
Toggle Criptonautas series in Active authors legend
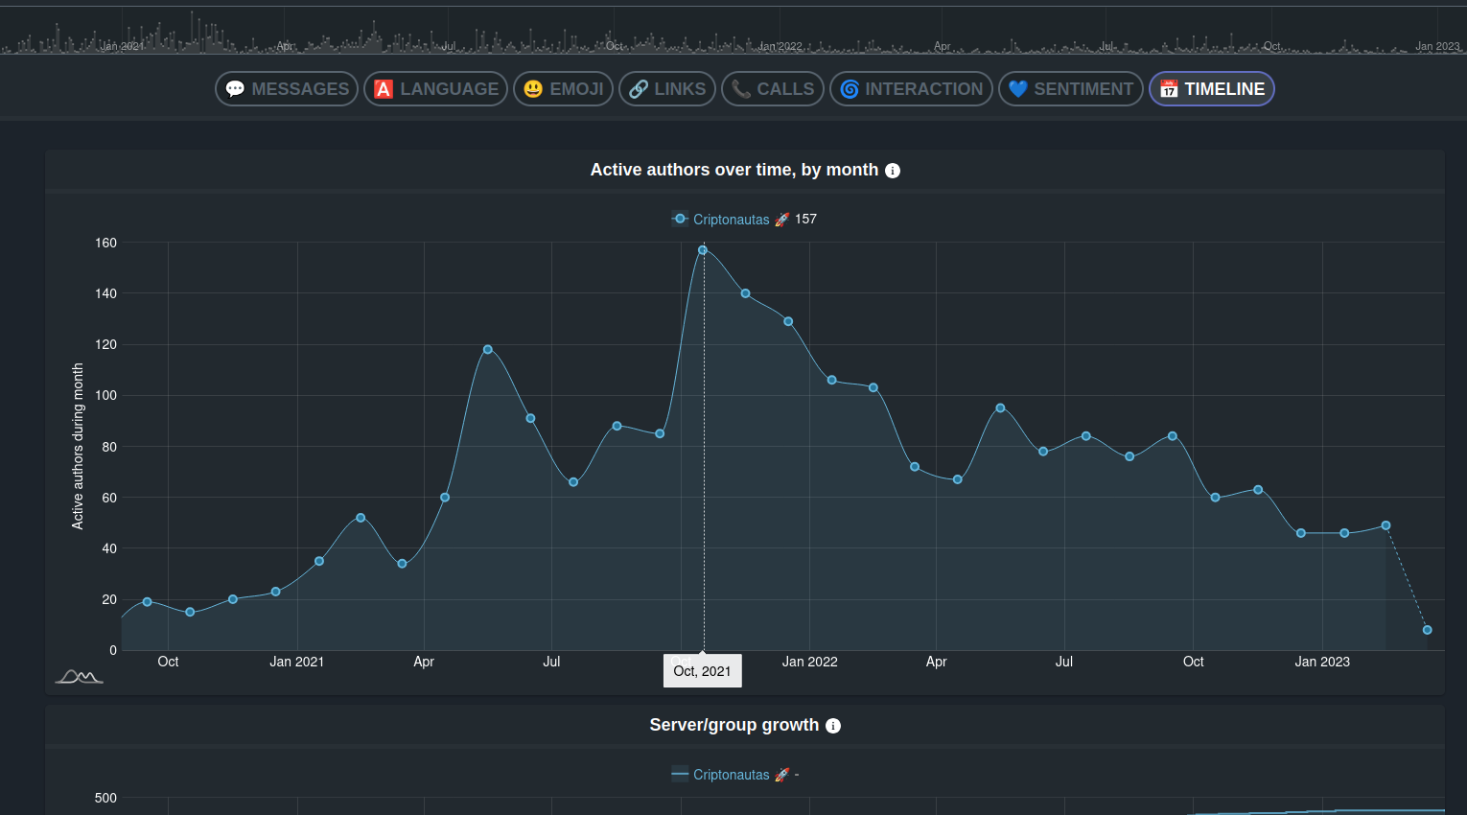pyautogui.click(x=731, y=220)
